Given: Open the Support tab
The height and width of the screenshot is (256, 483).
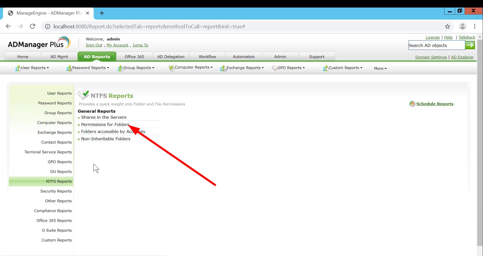Looking at the screenshot, I should 317,56.
